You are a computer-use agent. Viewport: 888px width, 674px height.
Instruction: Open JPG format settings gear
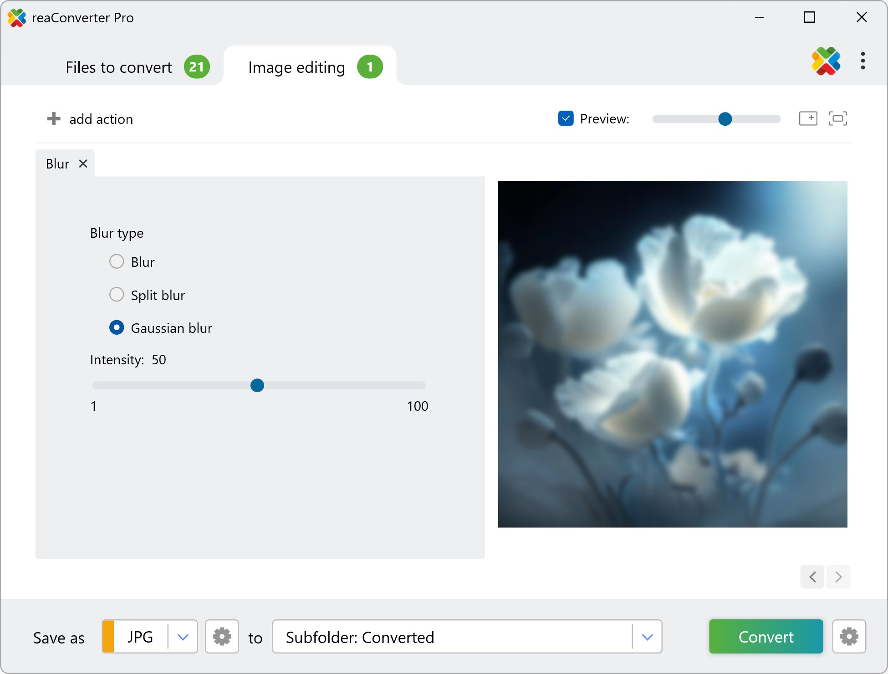(x=222, y=637)
